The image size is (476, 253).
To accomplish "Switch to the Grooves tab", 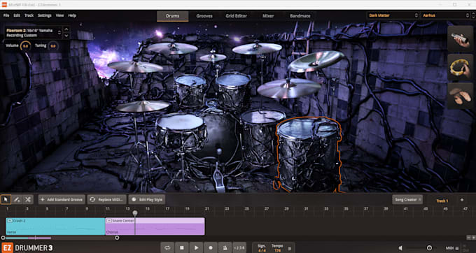I will 204,16.
